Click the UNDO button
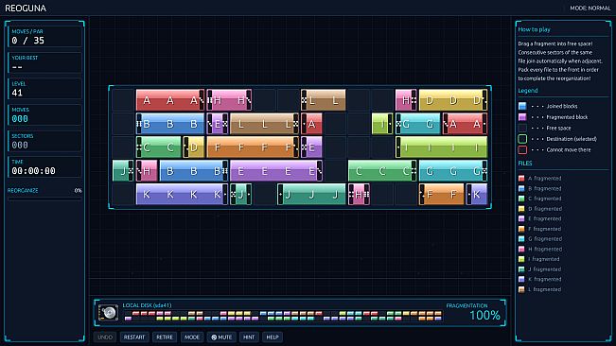The width and height of the screenshot is (616, 346). (105, 337)
